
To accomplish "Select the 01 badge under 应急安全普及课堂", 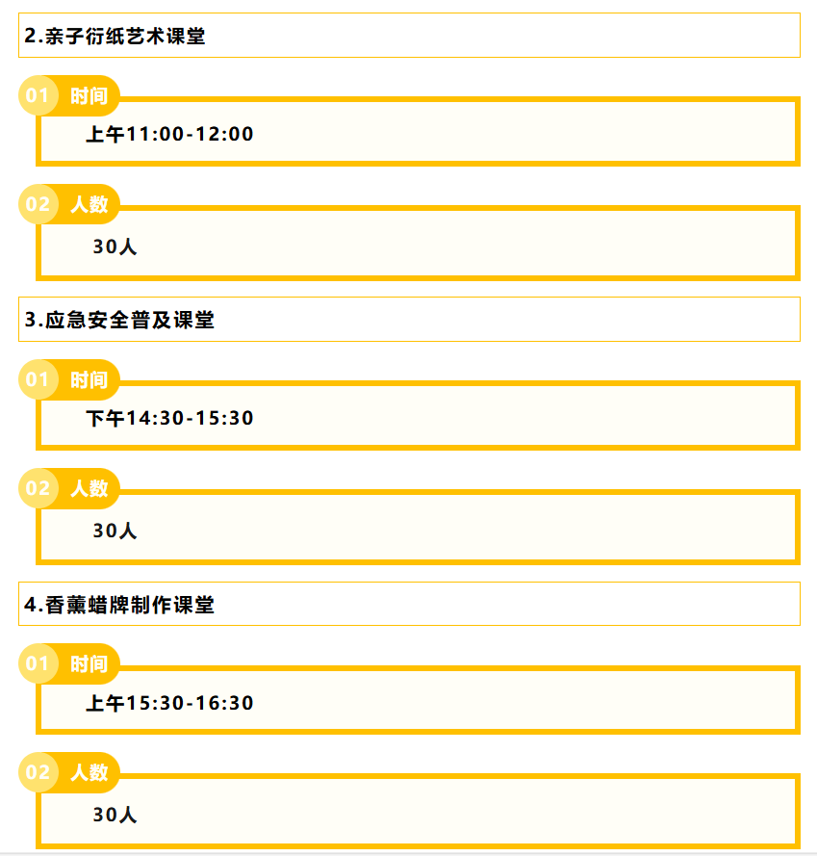I will tap(38, 379).
